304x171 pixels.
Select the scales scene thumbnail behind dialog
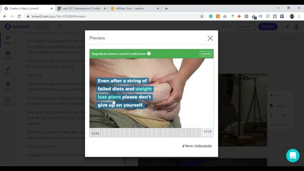[x=243, y=110]
